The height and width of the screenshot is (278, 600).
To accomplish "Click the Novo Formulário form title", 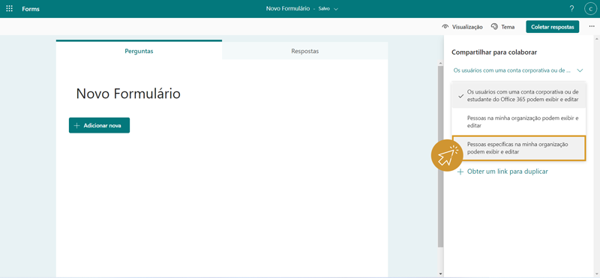I will (128, 94).
